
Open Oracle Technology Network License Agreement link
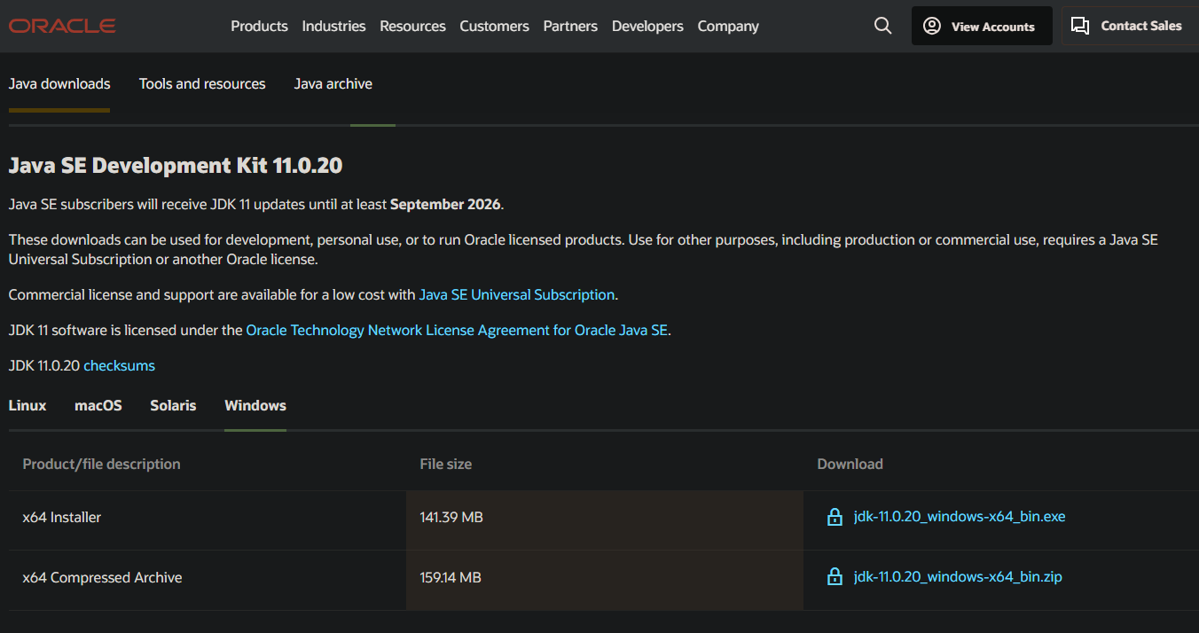(x=457, y=330)
